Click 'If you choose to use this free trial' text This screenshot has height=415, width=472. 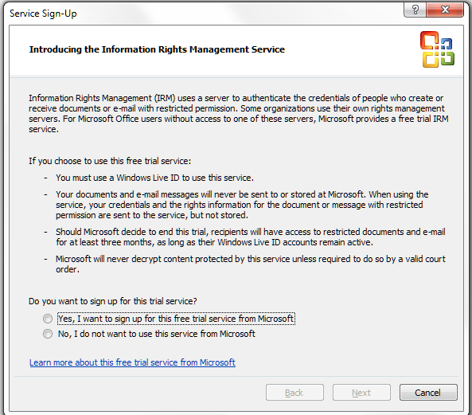click(110, 161)
